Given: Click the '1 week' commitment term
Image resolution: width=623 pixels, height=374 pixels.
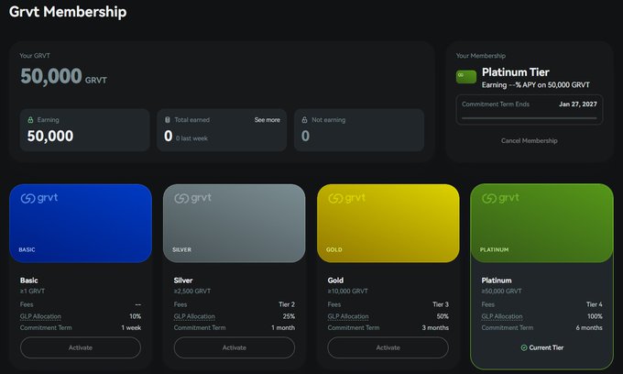Looking at the screenshot, I should pyautogui.click(x=131, y=328).
